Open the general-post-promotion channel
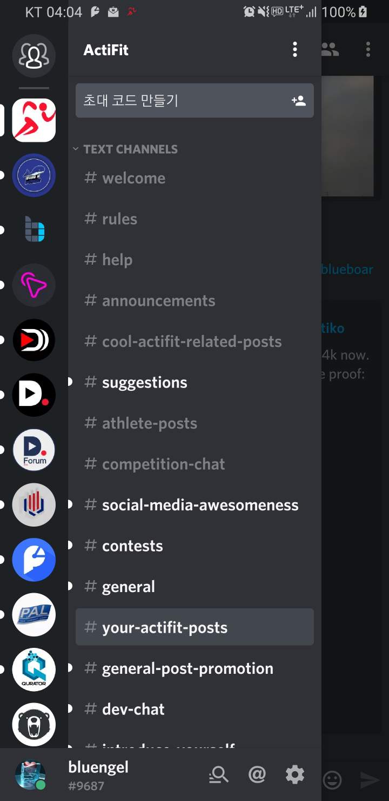Image resolution: width=389 pixels, height=801 pixels. 187,668
